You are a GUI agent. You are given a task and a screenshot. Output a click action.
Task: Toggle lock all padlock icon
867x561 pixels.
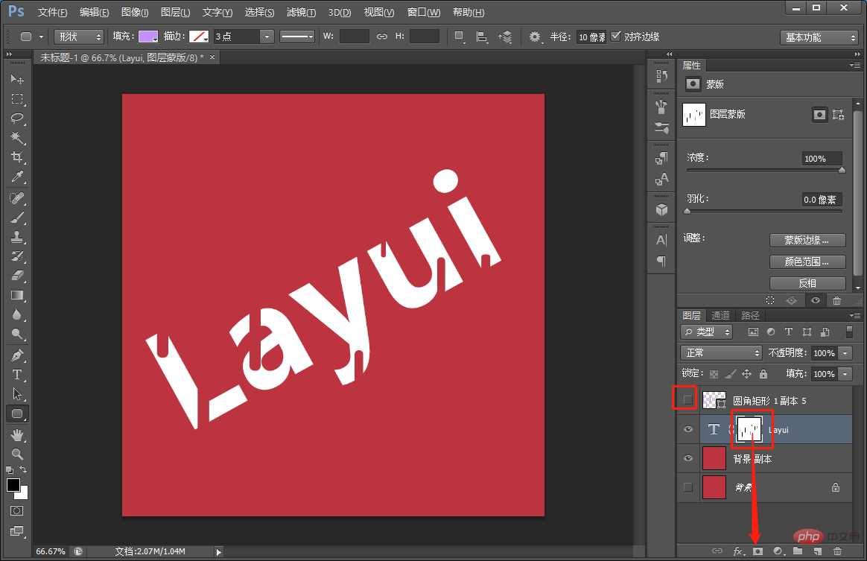(763, 374)
